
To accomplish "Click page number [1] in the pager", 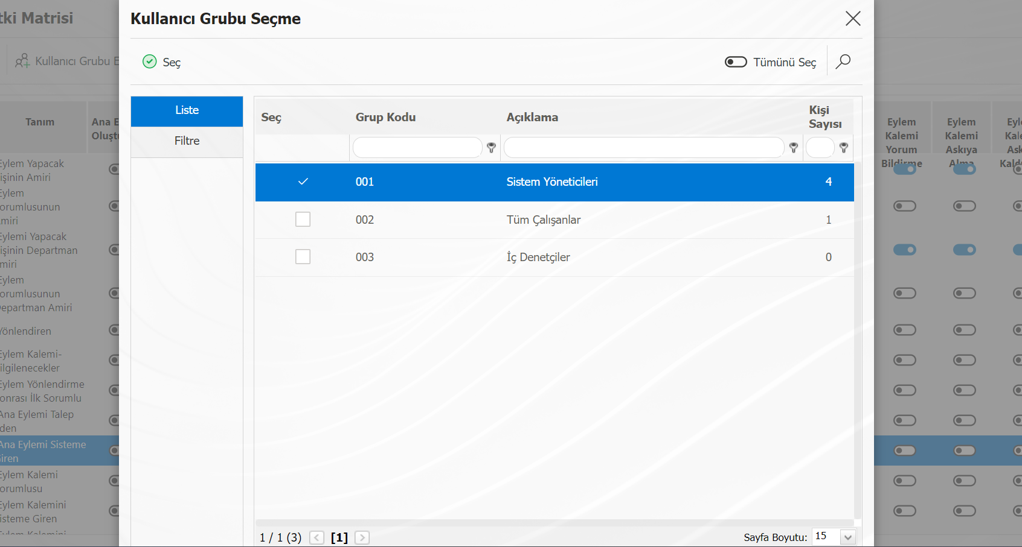I will point(339,538).
